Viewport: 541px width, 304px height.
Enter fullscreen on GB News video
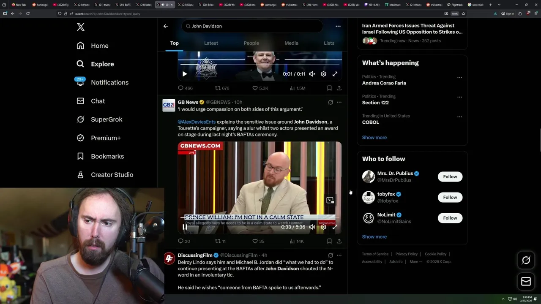335,227
